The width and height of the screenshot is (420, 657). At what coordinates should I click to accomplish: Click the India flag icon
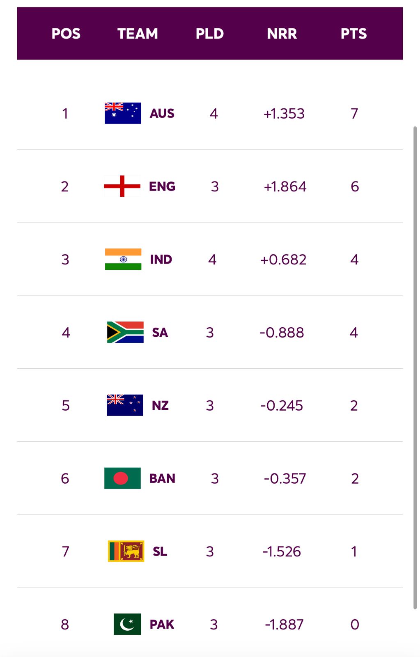(123, 259)
